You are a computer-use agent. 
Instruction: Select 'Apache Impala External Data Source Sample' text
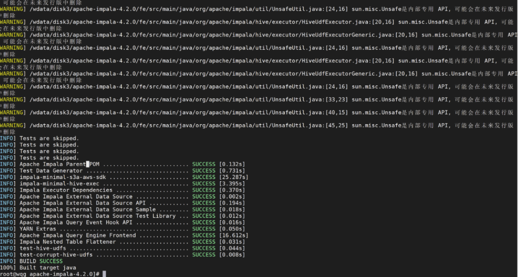coord(88,209)
